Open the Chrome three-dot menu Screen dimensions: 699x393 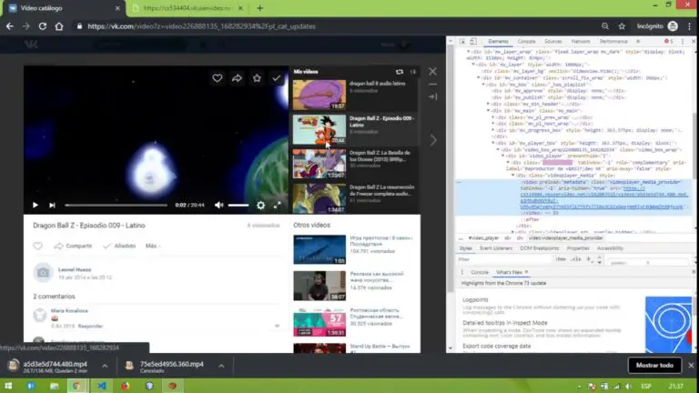(690, 26)
